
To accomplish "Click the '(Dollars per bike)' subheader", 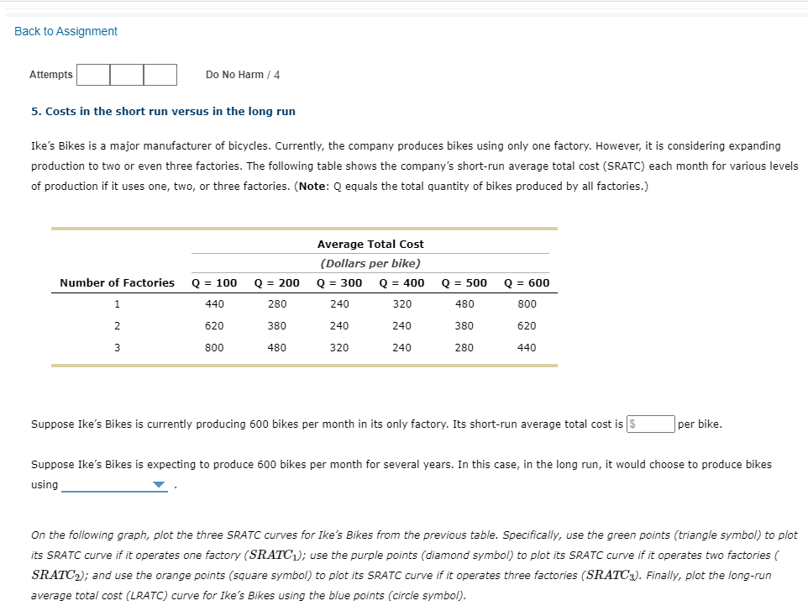I will [x=370, y=264].
